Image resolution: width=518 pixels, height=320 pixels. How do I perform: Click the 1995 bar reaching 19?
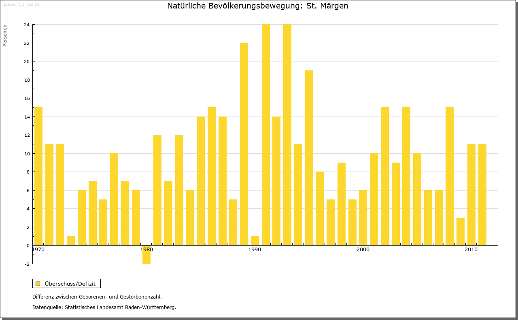click(309, 158)
